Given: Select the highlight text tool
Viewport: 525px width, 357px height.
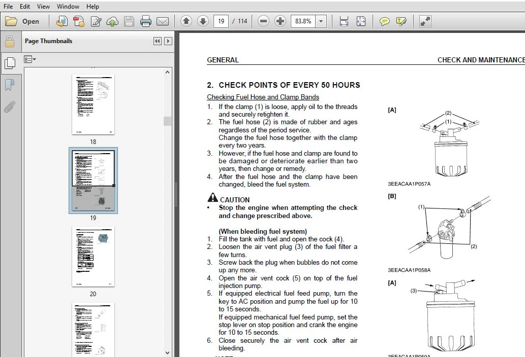Looking at the screenshot, I should [401, 21].
